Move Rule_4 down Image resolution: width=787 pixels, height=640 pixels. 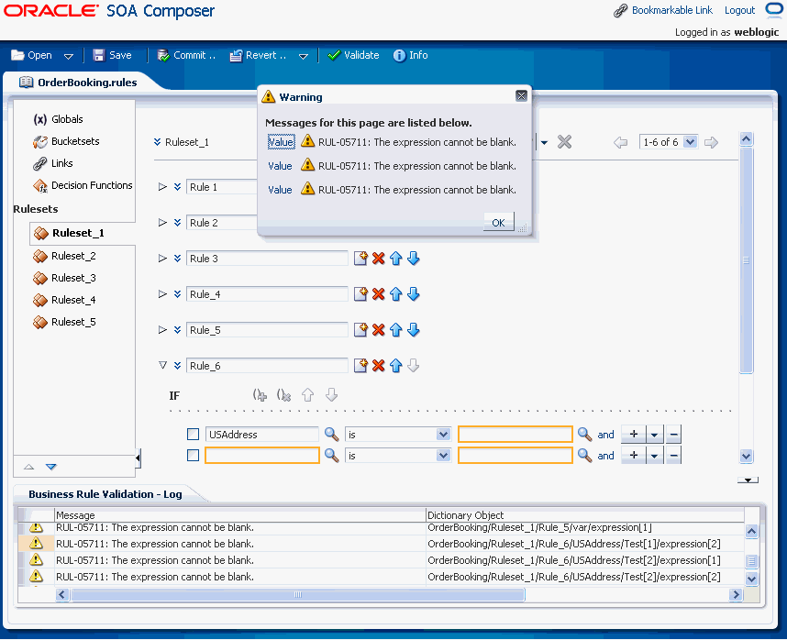click(x=414, y=294)
